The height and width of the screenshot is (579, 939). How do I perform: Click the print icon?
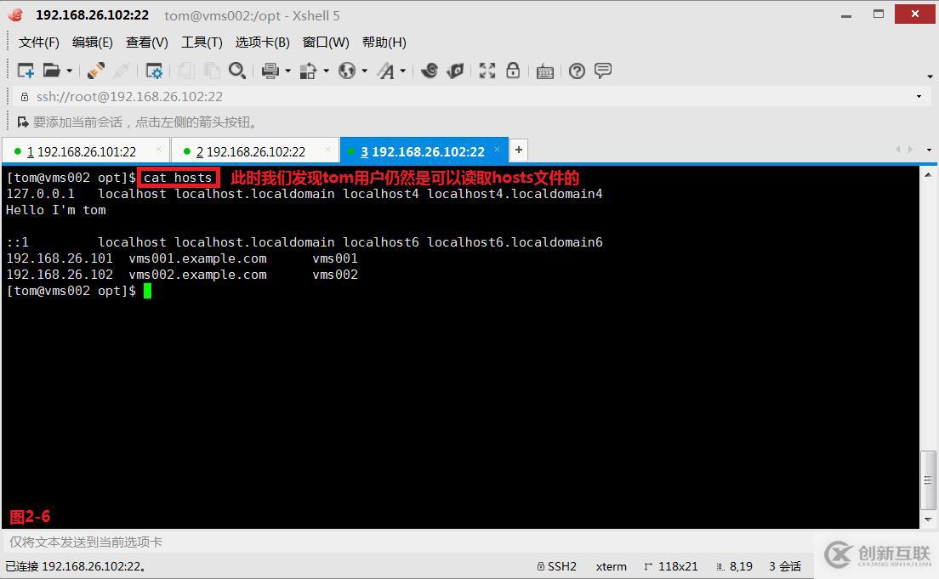pyautogui.click(x=270, y=71)
